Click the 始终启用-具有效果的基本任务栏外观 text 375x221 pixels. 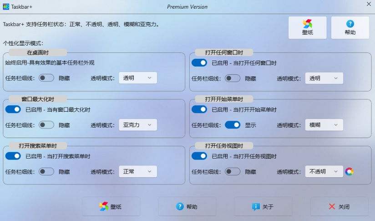point(50,63)
